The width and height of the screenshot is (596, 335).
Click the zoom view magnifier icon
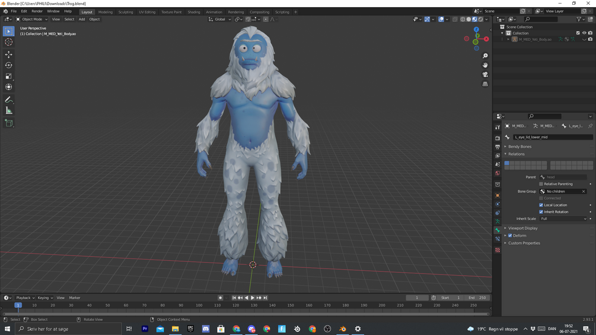coord(485,56)
